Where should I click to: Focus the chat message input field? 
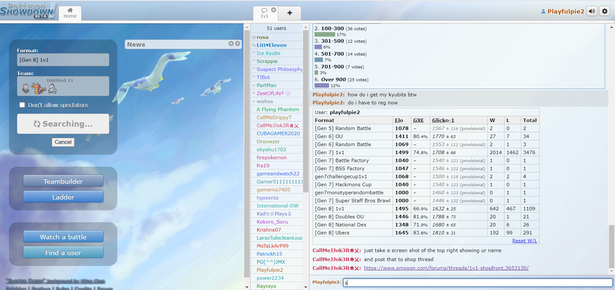pyautogui.click(x=478, y=282)
